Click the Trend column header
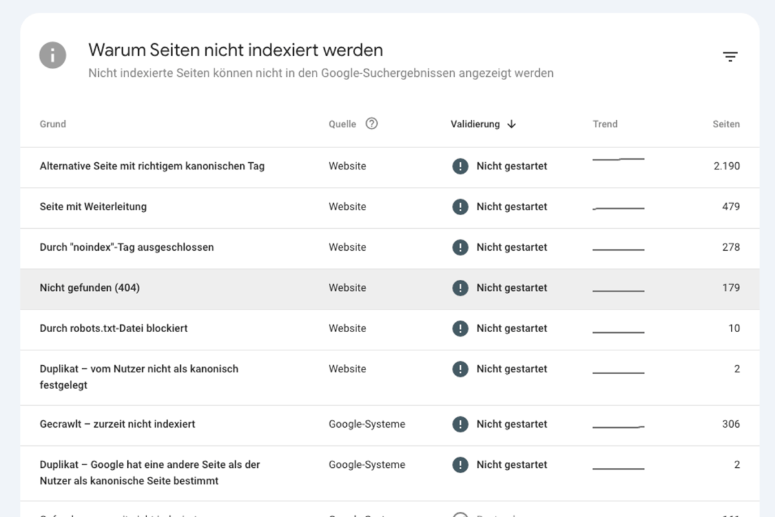The image size is (775, 517). [x=605, y=124]
